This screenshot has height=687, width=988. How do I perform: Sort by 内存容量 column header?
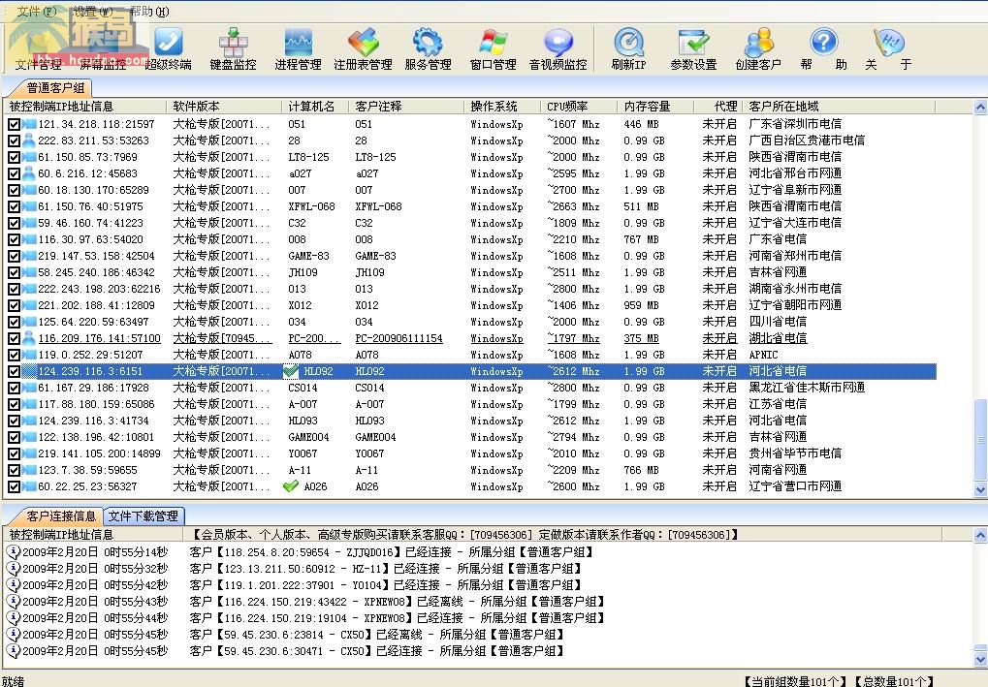click(x=656, y=106)
